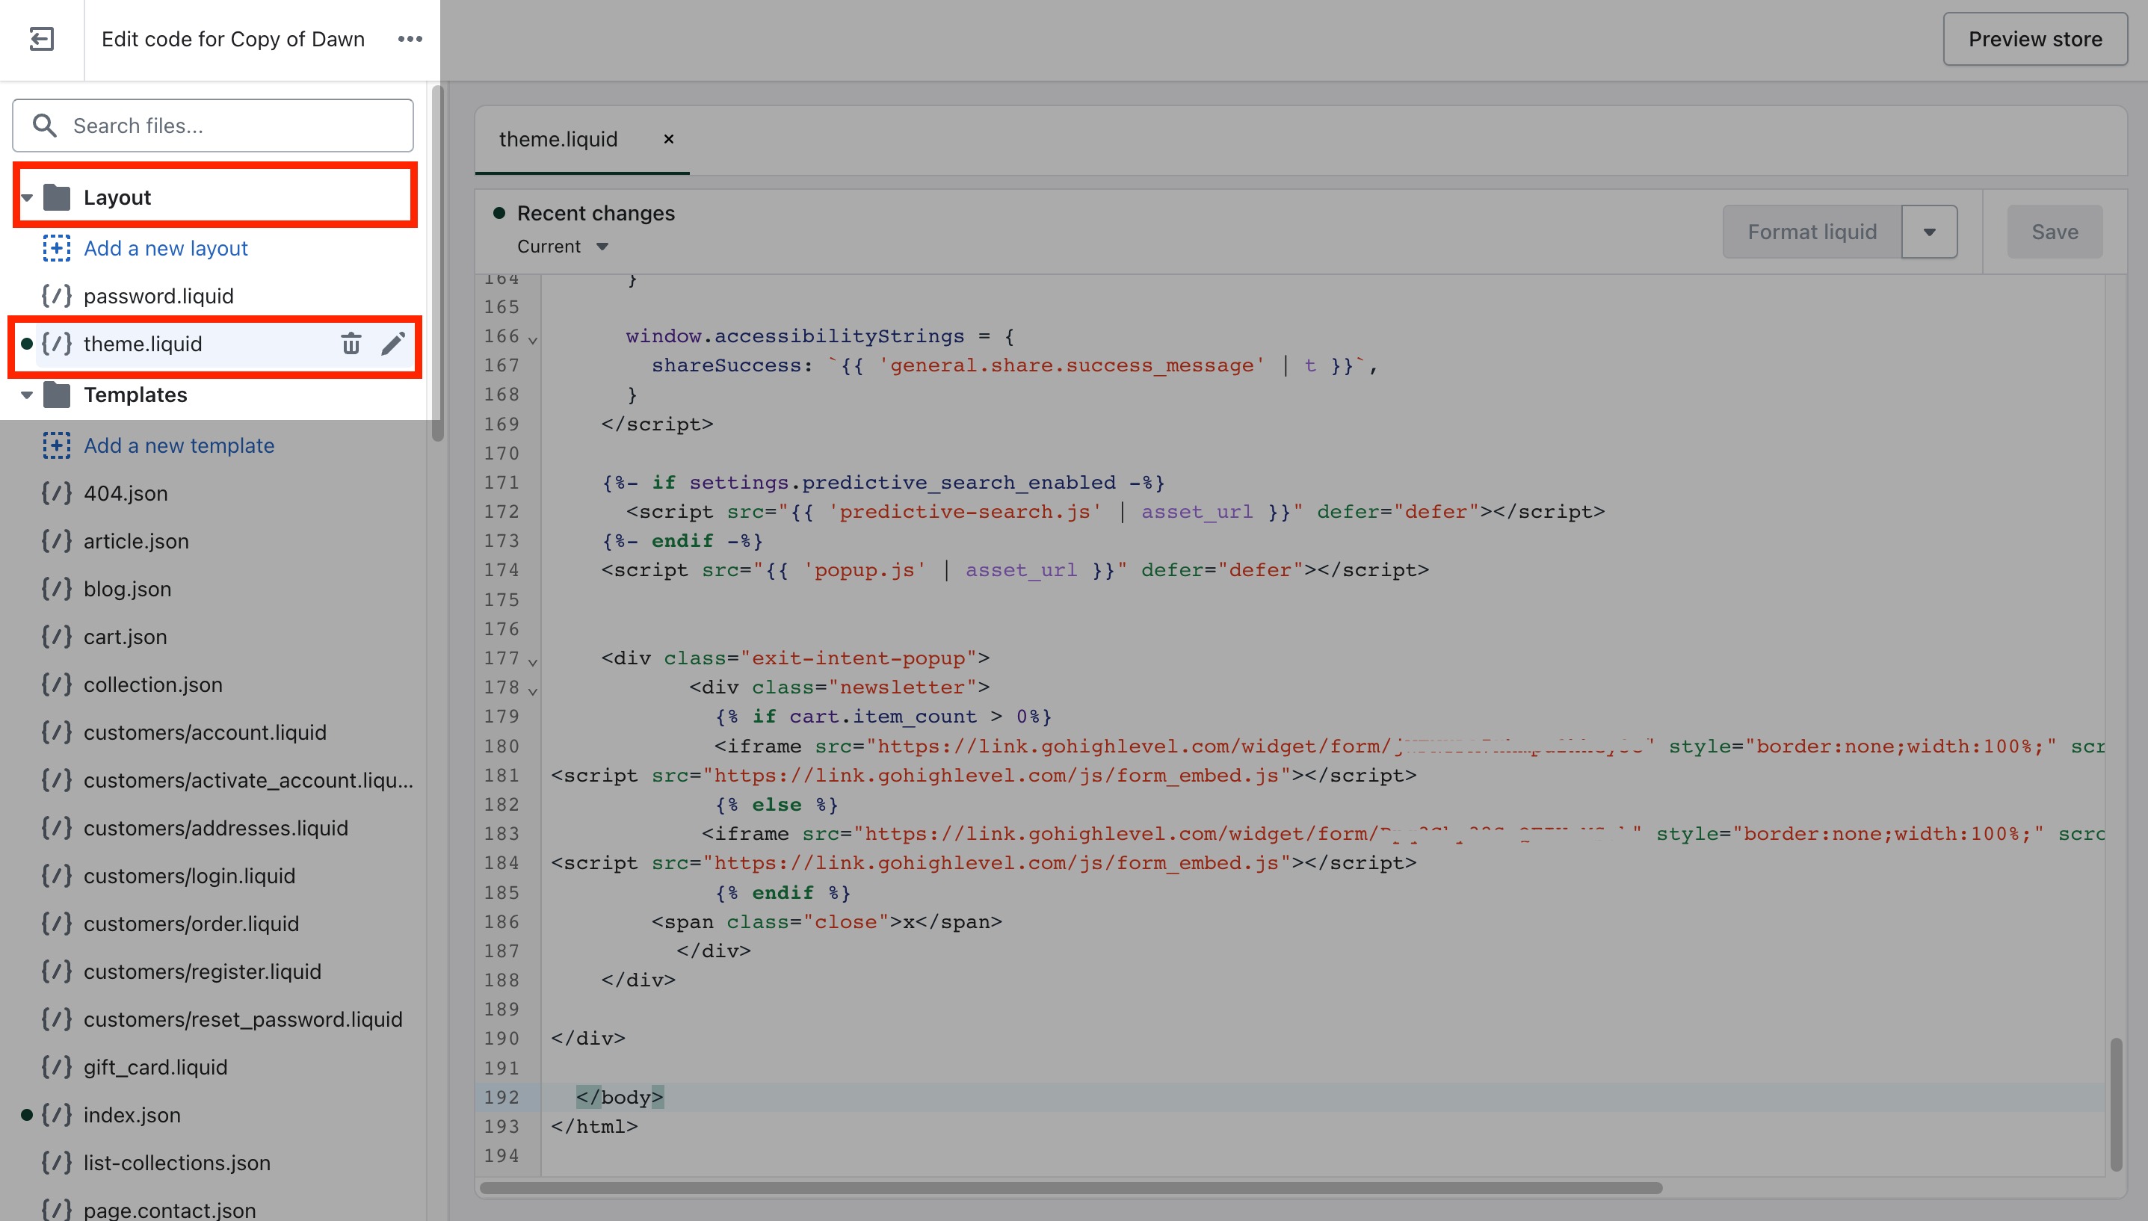Collapse the Templates folder
Screen dimensions: 2148x1221
[x=27, y=395]
